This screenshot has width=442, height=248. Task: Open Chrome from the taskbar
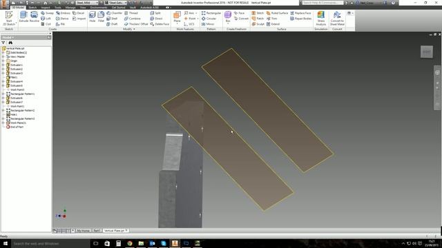pos(130,243)
